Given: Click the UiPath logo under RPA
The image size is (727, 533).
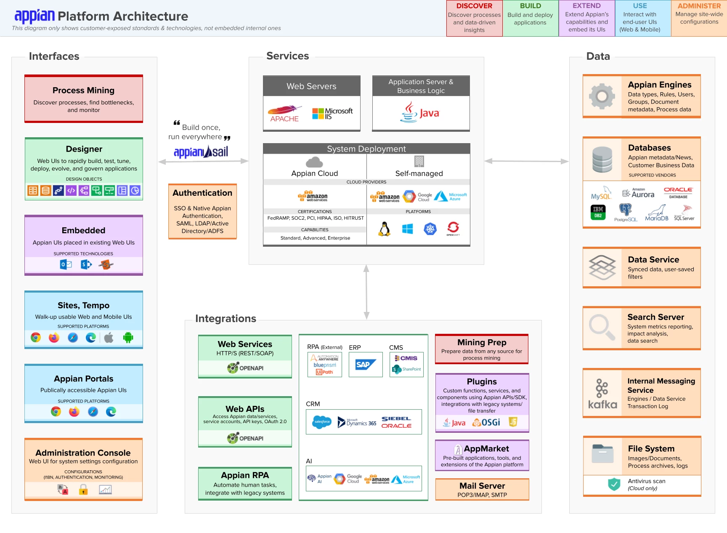Looking at the screenshot, I should (x=324, y=372).
